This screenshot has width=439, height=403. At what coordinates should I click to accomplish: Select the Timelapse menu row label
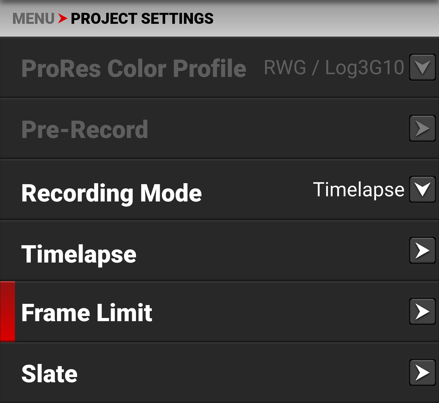(x=79, y=254)
